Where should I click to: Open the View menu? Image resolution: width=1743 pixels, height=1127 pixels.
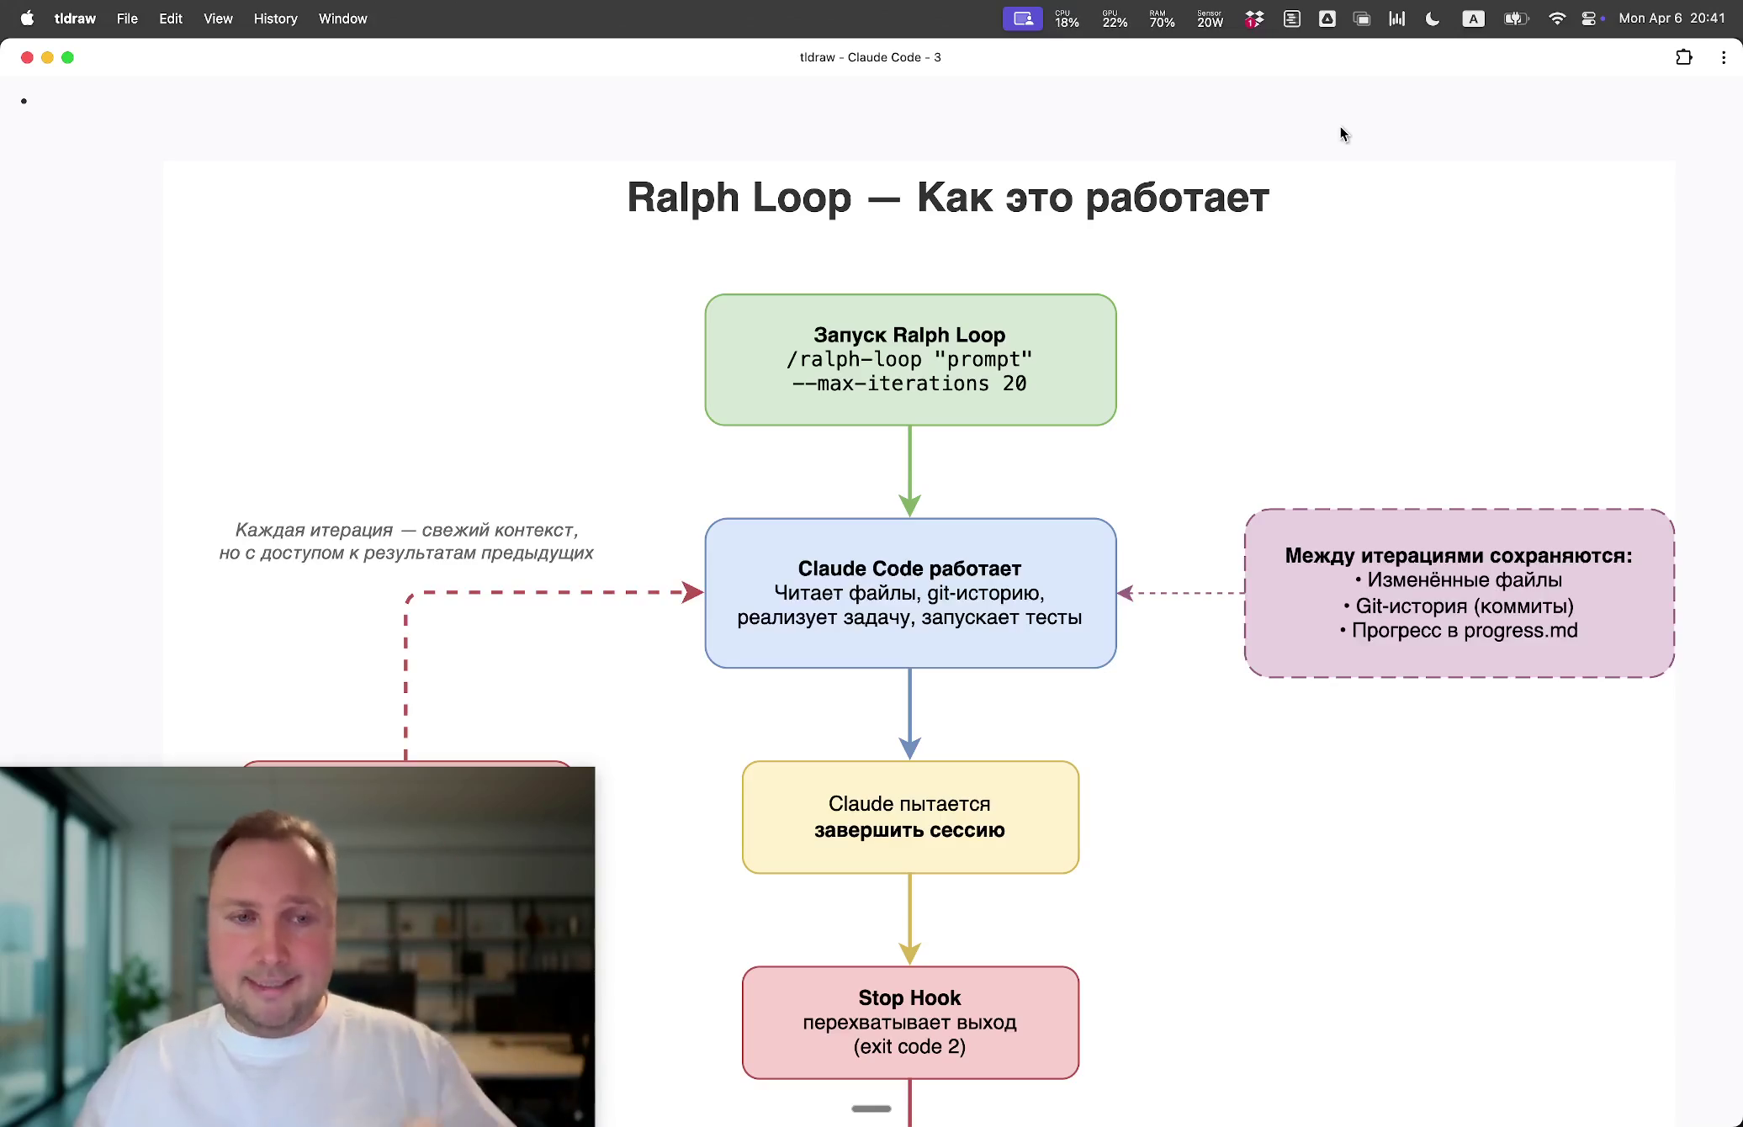(218, 19)
